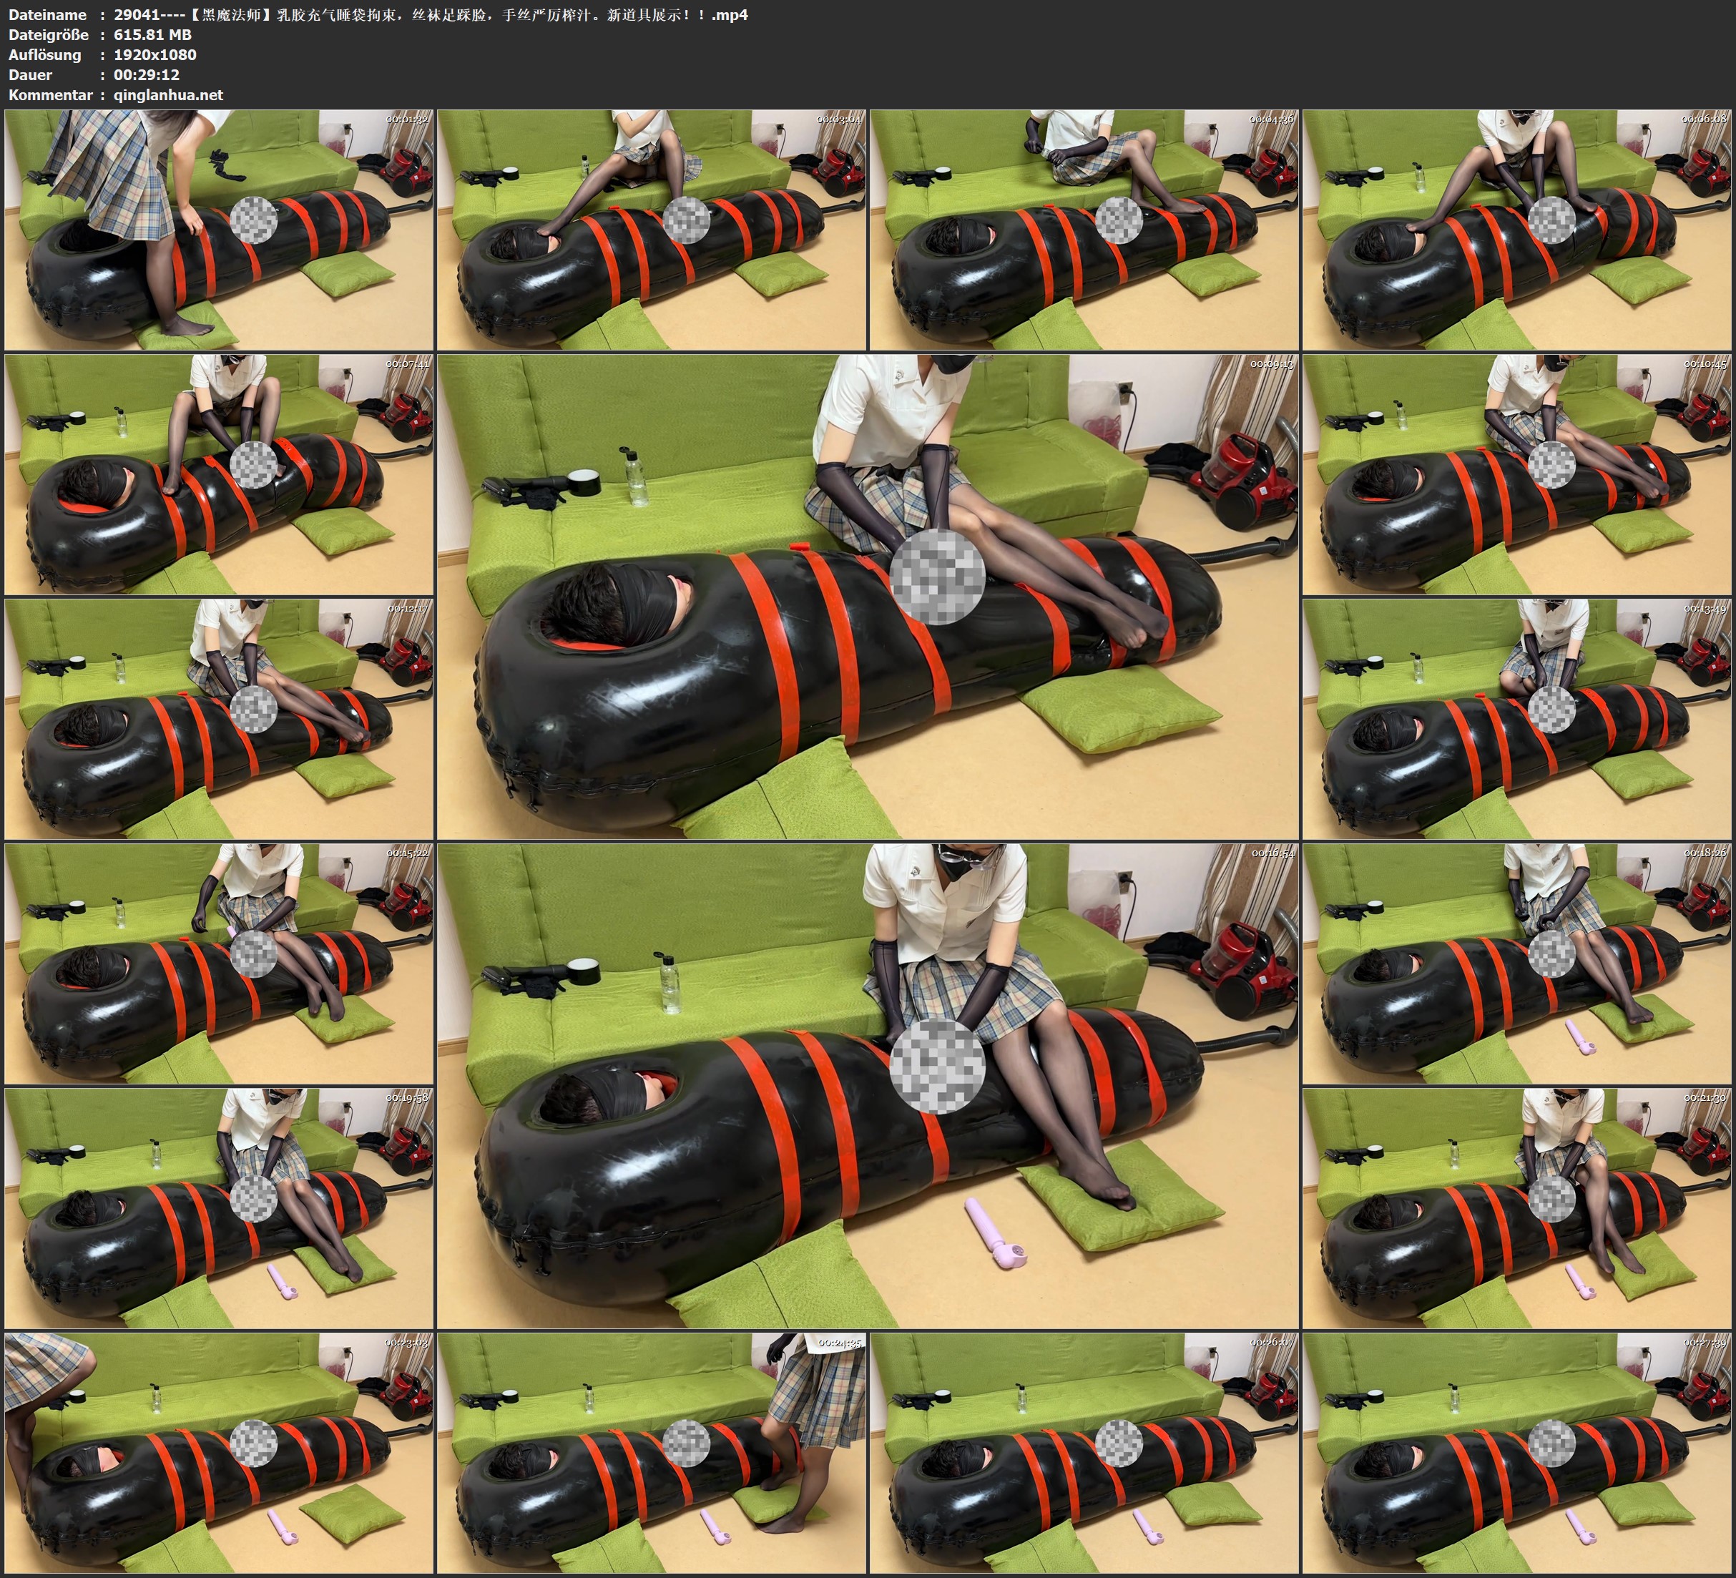Open the frame marked 00:19:58
The image size is (1736, 1578).
[219, 1207]
